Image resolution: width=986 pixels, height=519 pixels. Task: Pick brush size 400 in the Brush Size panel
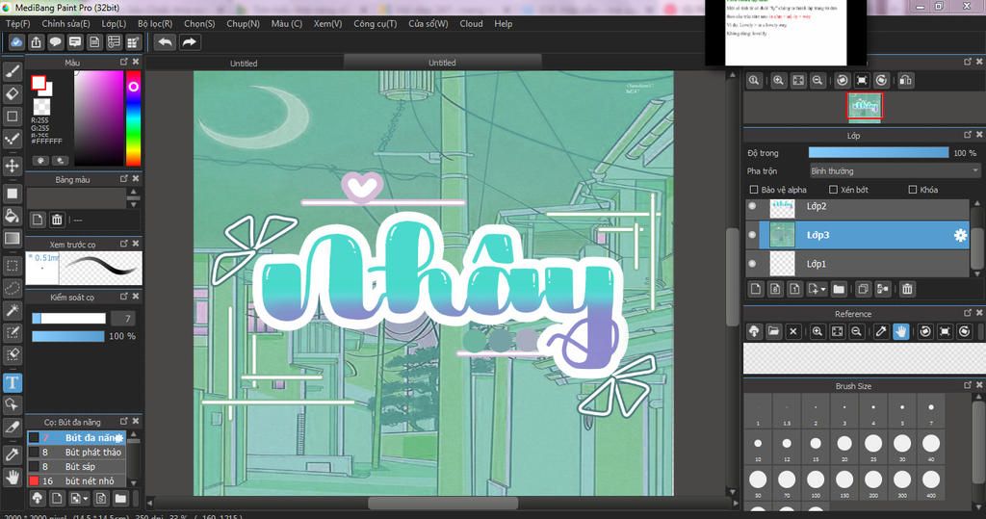[931, 481]
